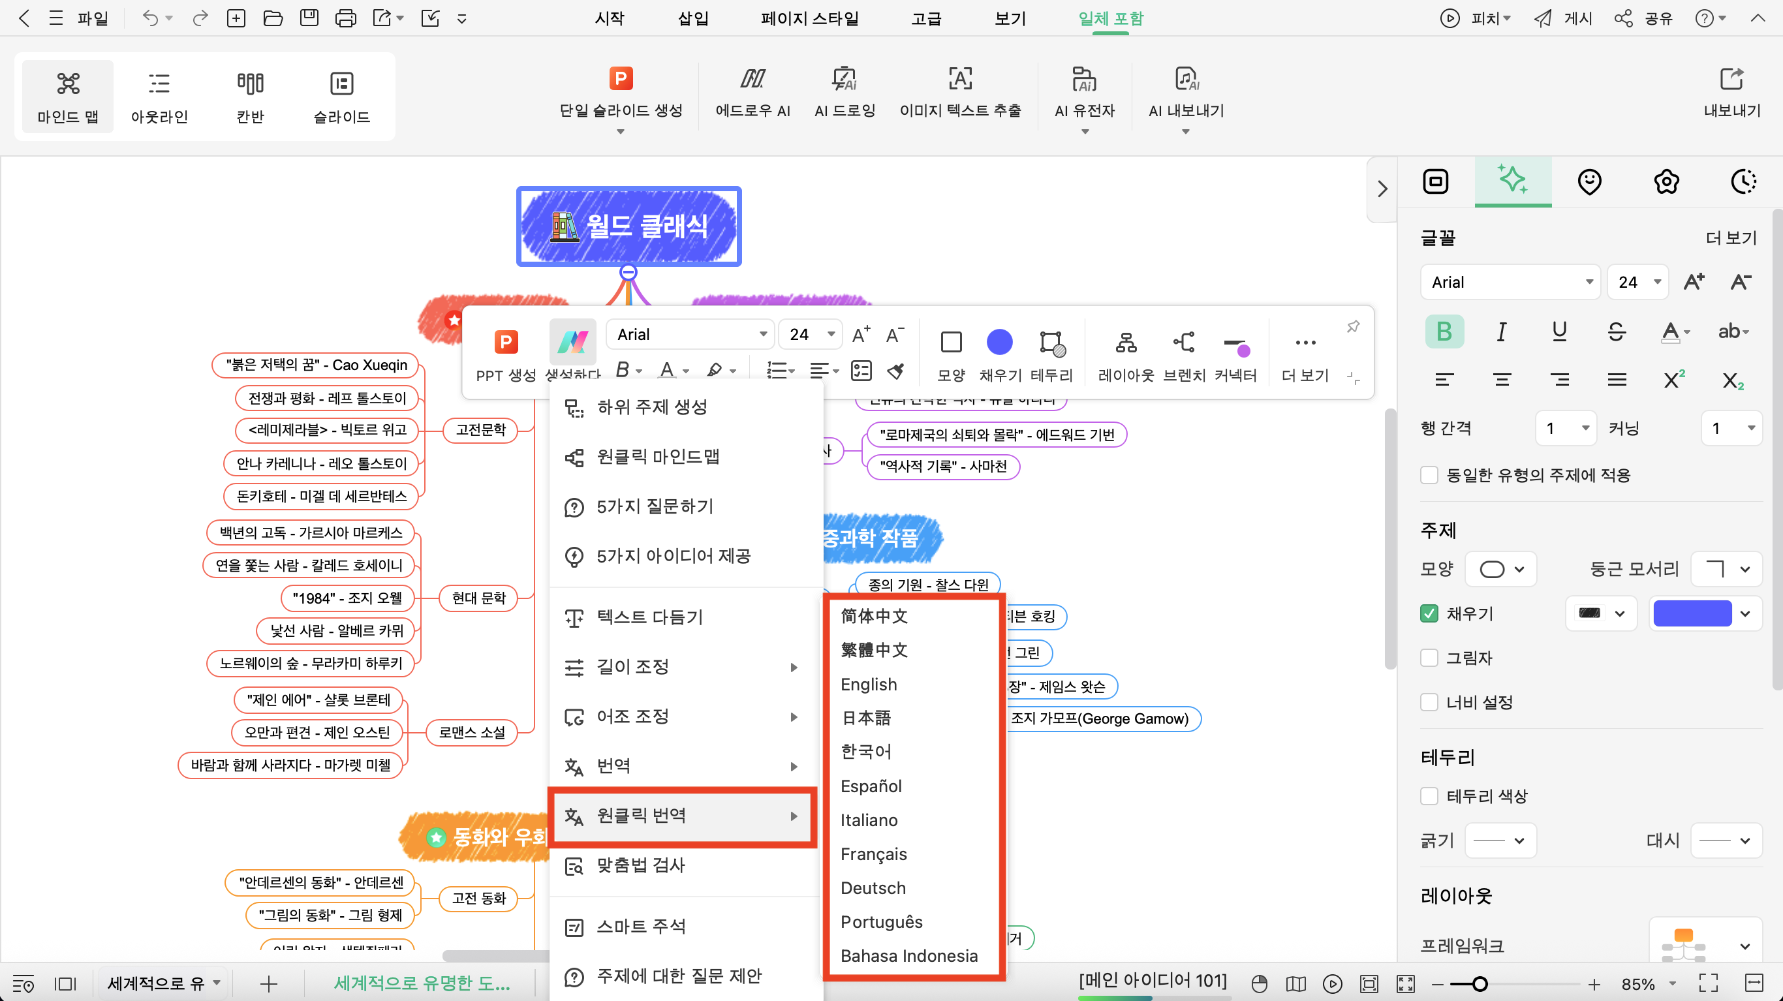Image resolution: width=1783 pixels, height=1001 pixels.
Task: Click the blue Fill (채우기) circle in floating toolbar
Action: pyautogui.click(x=999, y=343)
